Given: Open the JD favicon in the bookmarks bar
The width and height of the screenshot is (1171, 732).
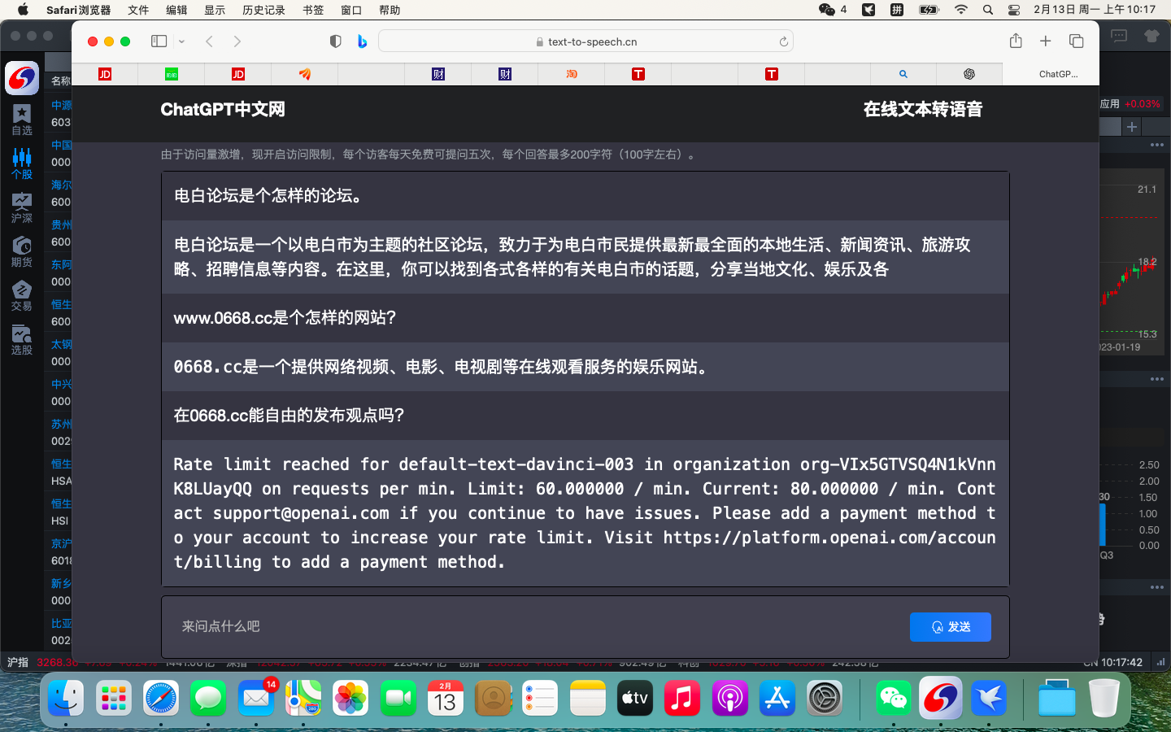Looking at the screenshot, I should (105, 73).
